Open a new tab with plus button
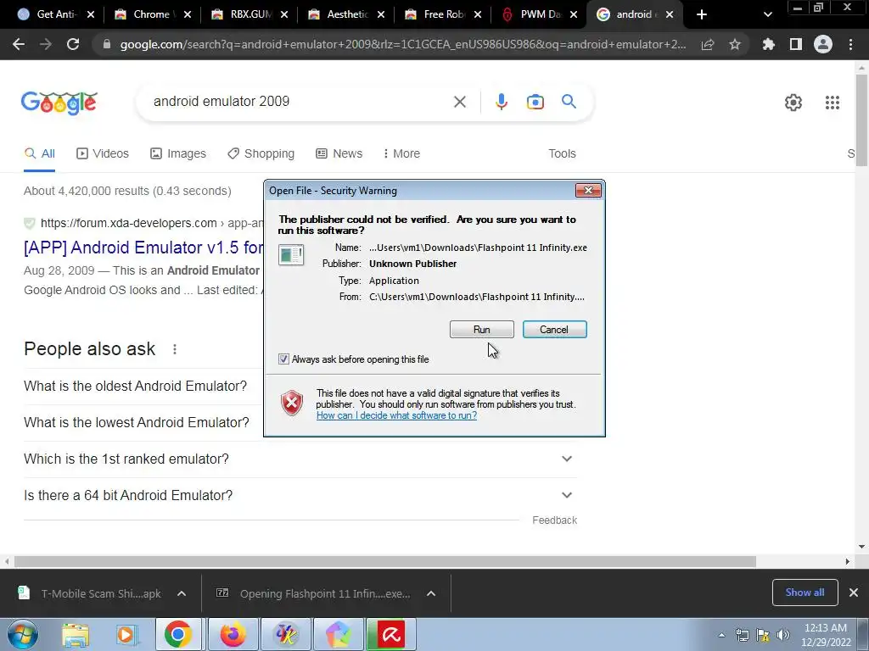This screenshot has height=651, width=869. [x=702, y=14]
